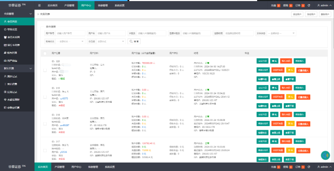Image resolution: width=334 pixels, height=171 pixels.
Task: Open the 会员组 dropdown filter
Action: click(x=111, y=41)
